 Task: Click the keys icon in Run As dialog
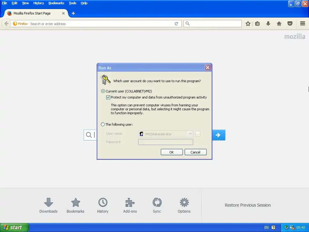tap(105, 80)
